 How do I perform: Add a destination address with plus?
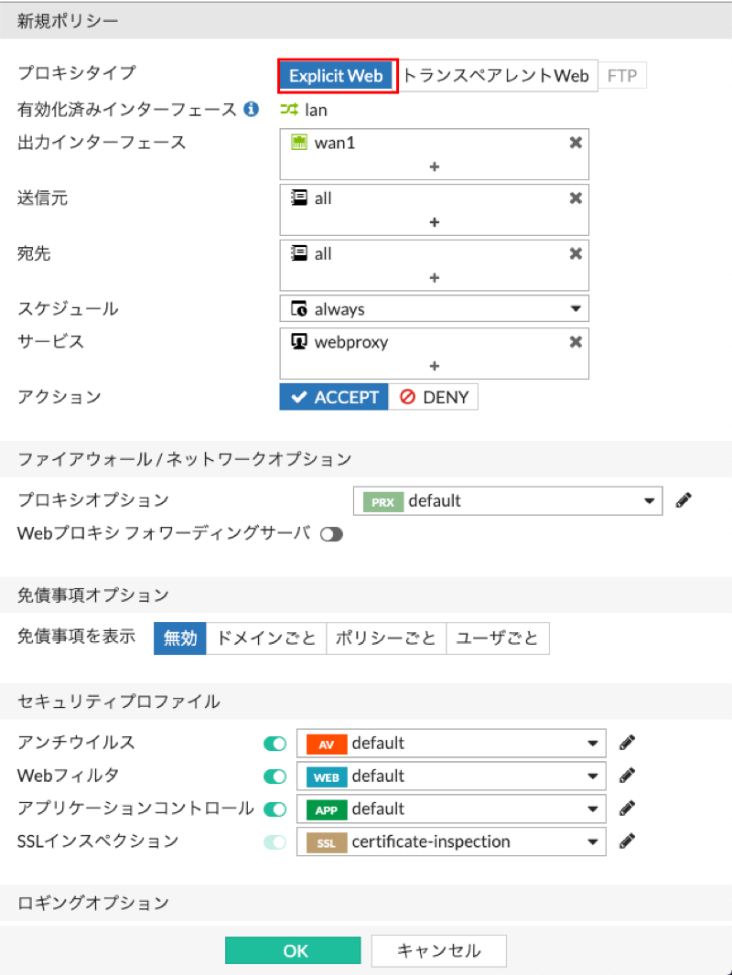click(434, 277)
